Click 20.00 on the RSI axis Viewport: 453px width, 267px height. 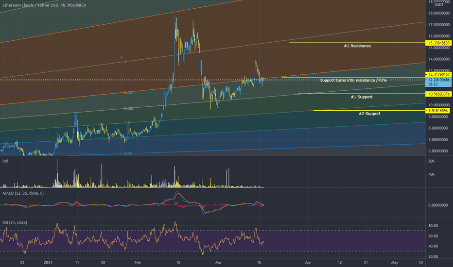tap(433, 257)
